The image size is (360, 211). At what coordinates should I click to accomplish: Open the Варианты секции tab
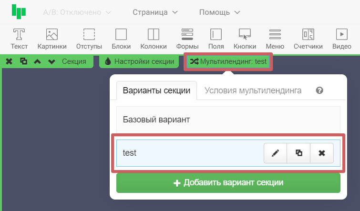point(157,90)
